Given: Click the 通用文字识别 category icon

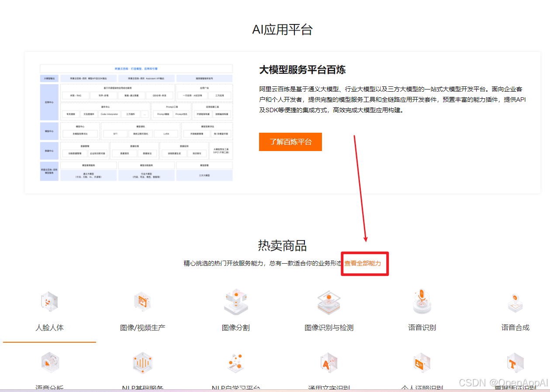Looking at the screenshot, I should (329, 363).
